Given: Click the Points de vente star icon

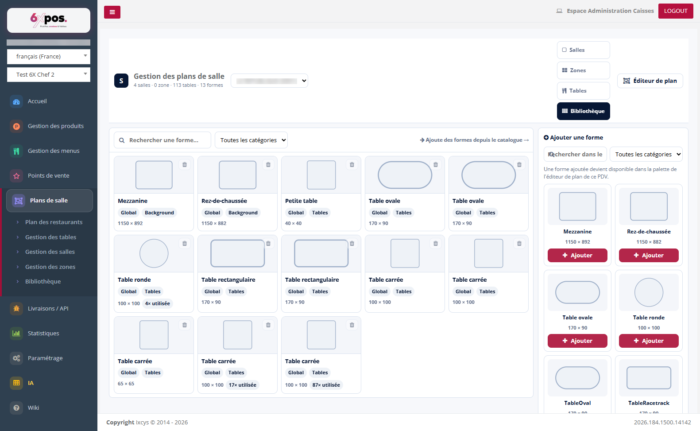Looking at the screenshot, I should point(16,176).
